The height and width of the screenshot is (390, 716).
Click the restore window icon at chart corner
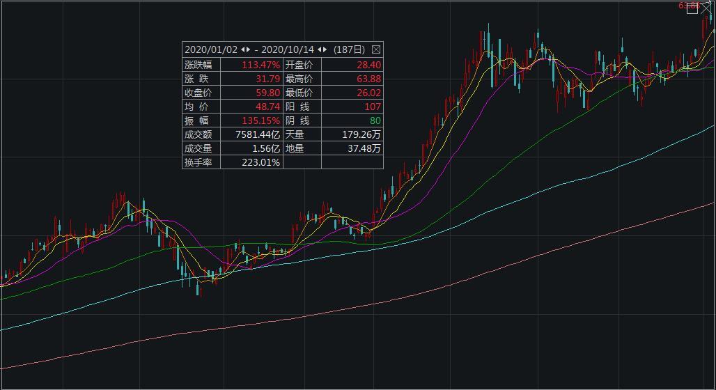(x=692, y=8)
